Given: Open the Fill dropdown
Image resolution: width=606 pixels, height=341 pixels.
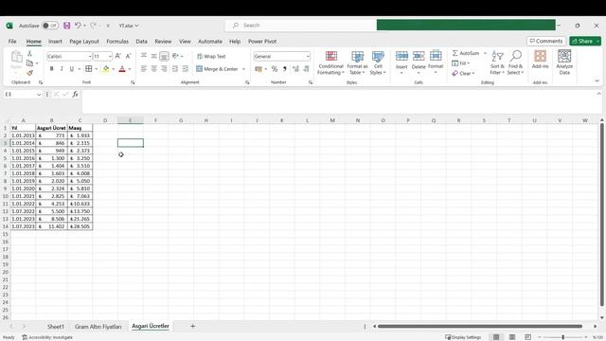Looking at the screenshot, I should [x=461, y=63].
